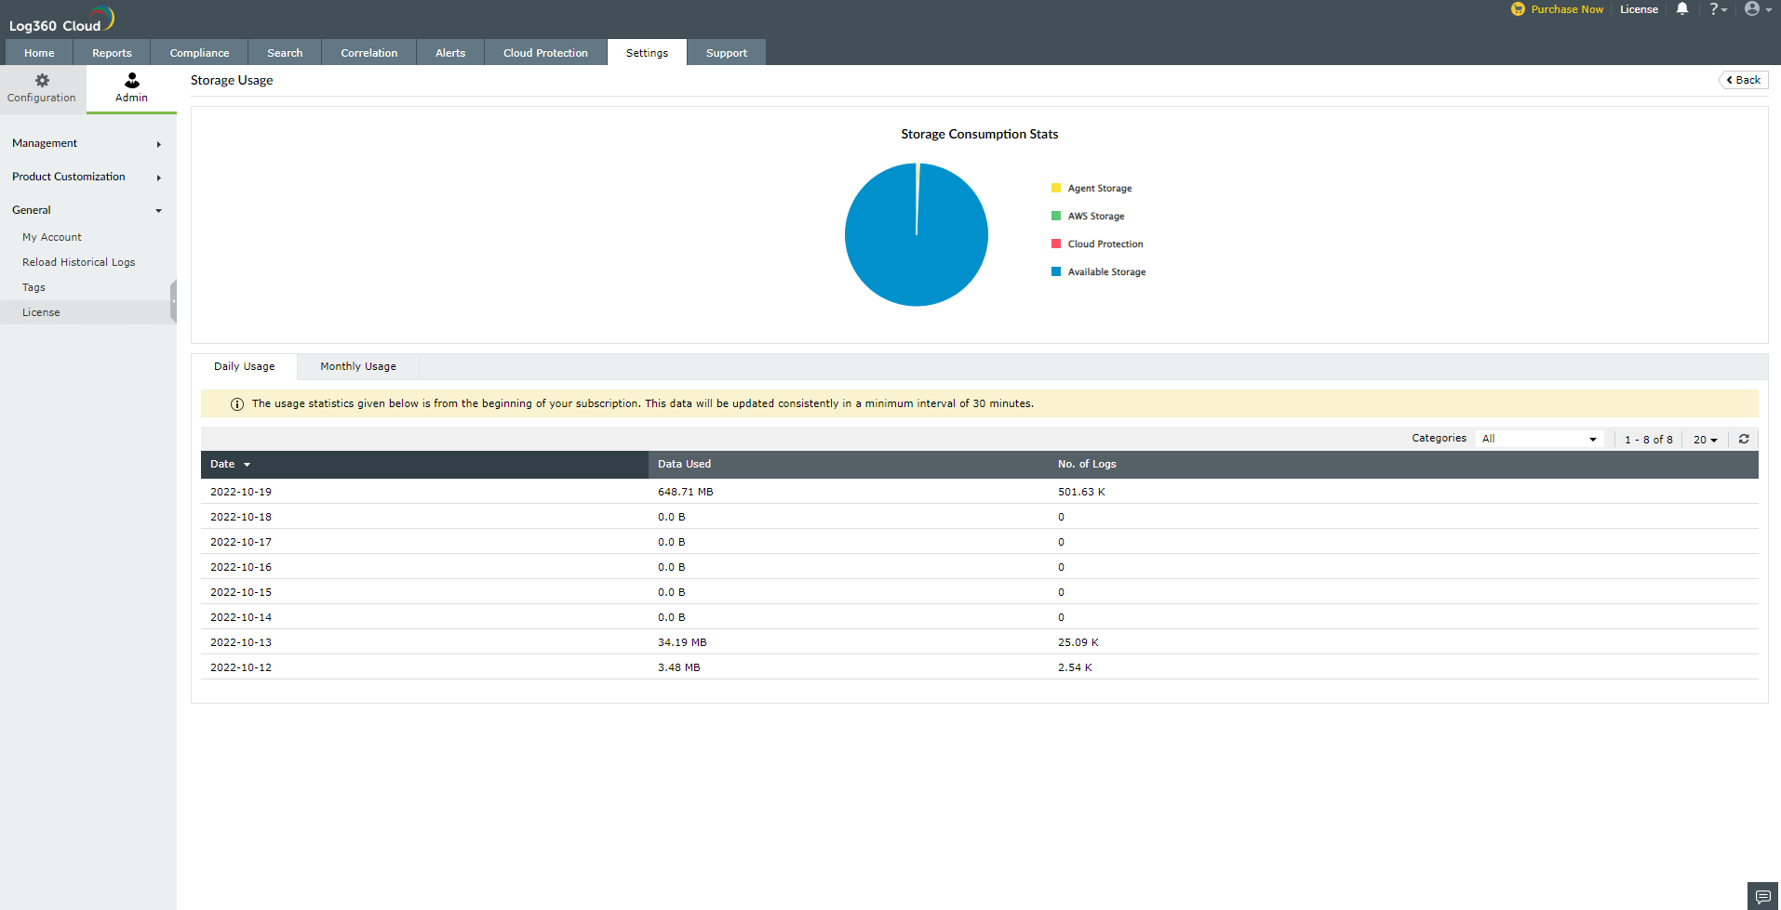Screen dimensions: 1781x910
Task: Click the Configuration gear icon
Action: click(x=42, y=81)
